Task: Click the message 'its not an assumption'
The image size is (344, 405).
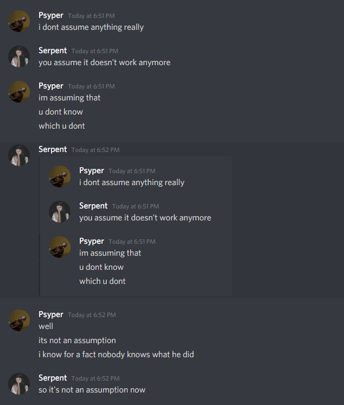Action: click(77, 340)
